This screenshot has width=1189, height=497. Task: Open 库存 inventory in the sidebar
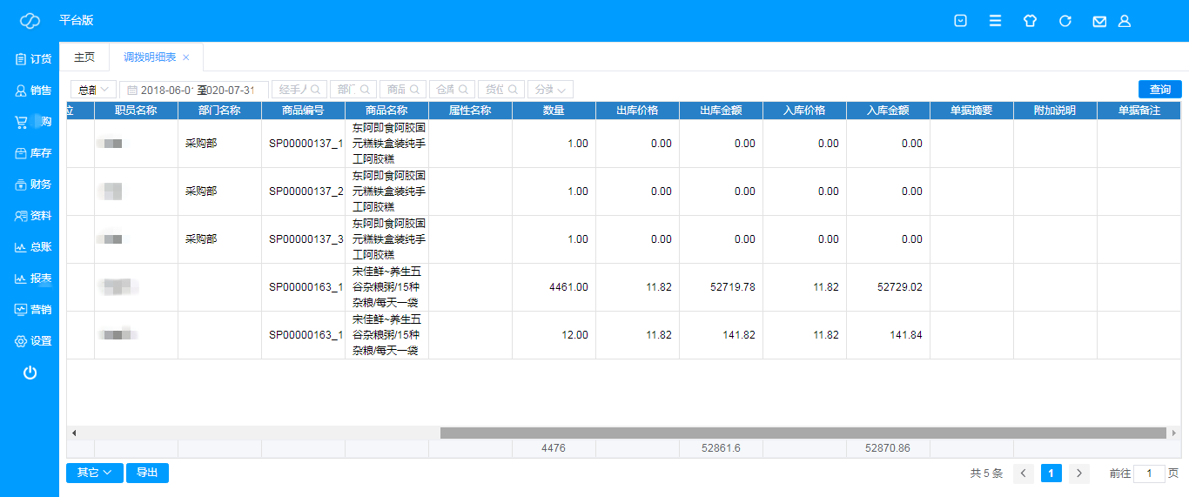(32, 153)
